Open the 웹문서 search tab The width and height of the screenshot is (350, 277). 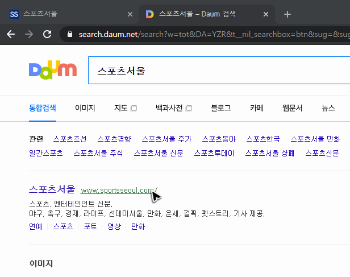293,108
